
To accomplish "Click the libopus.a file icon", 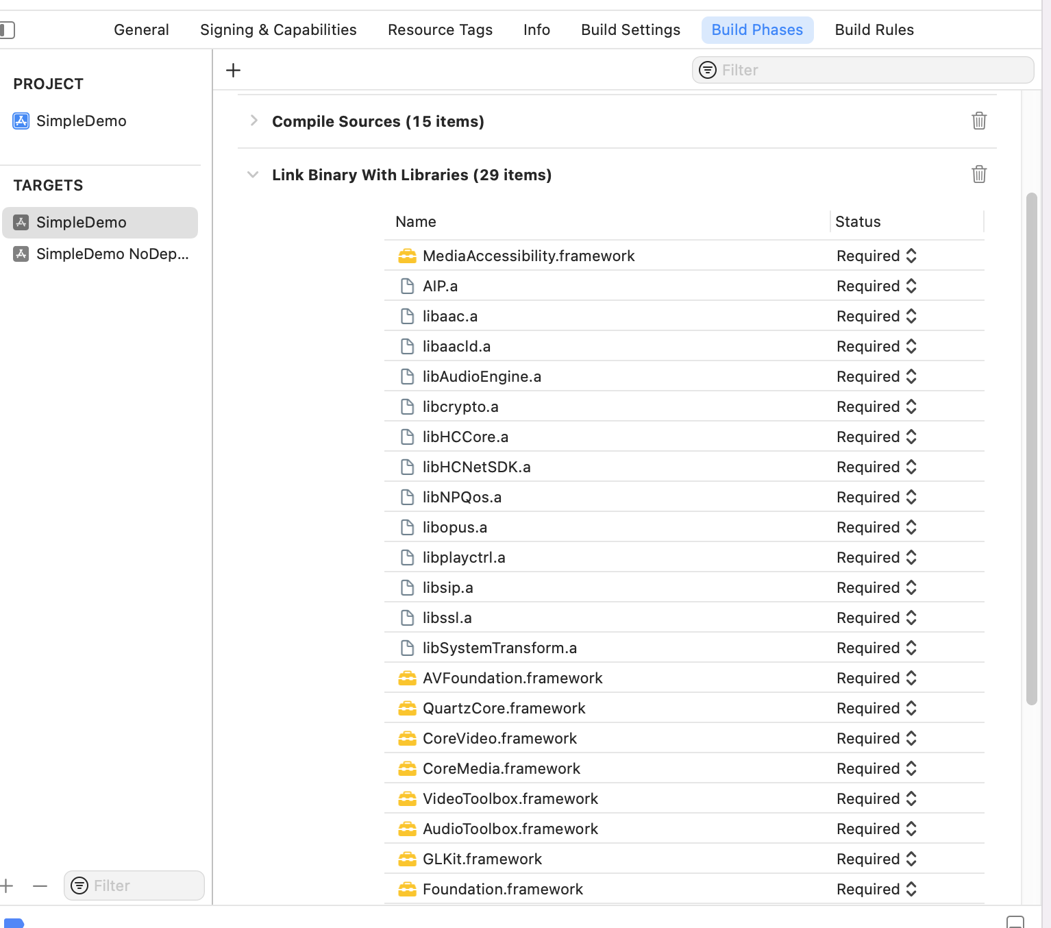I will 407,527.
